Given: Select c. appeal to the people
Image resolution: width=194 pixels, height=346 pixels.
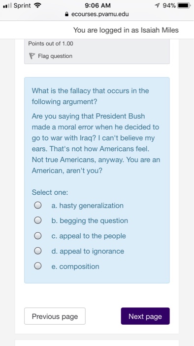Looking at the screenshot, I should (38, 236).
